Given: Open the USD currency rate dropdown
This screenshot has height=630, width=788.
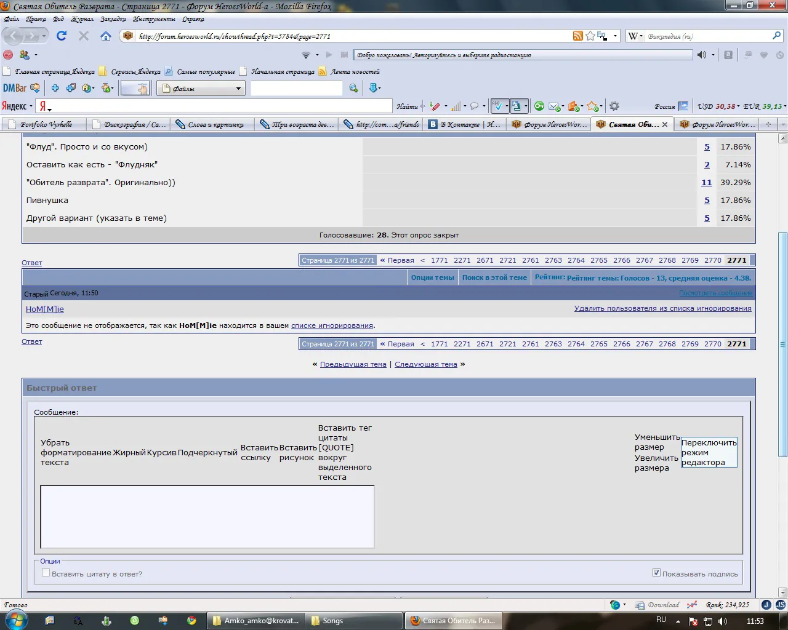Looking at the screenshot, I should [719, 106].
